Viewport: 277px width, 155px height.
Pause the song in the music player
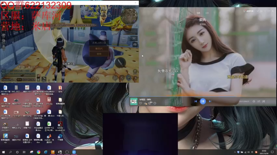tap(203, 101)
